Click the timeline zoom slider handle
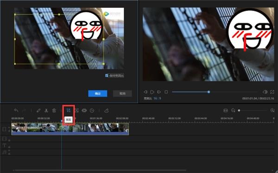278x173 pixels. pyautogui.click(x=239, y=111)
